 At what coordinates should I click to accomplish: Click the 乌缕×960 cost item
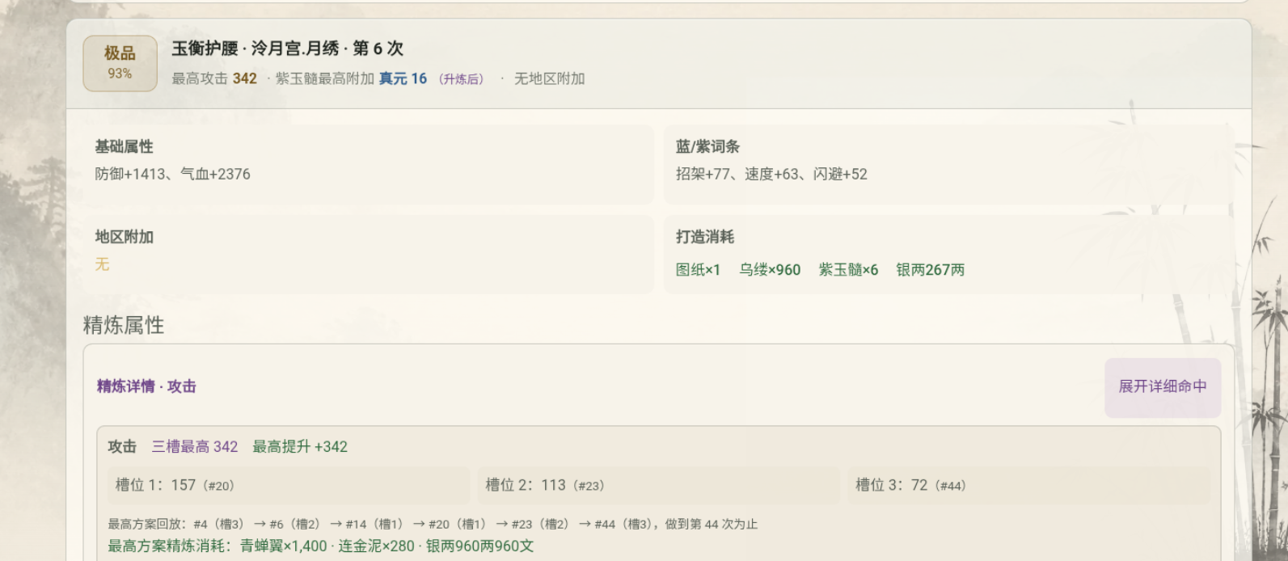[x=770, y=270]
